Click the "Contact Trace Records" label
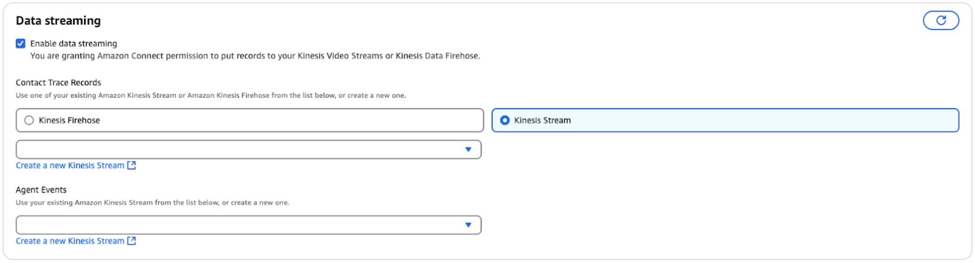The image size is (975, 263). pos(58,82)
